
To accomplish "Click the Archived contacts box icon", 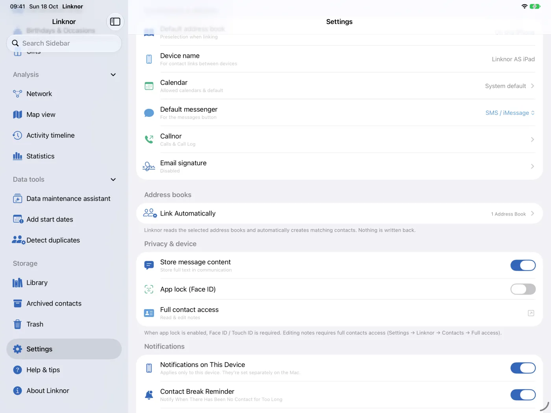I will (17, 304).
